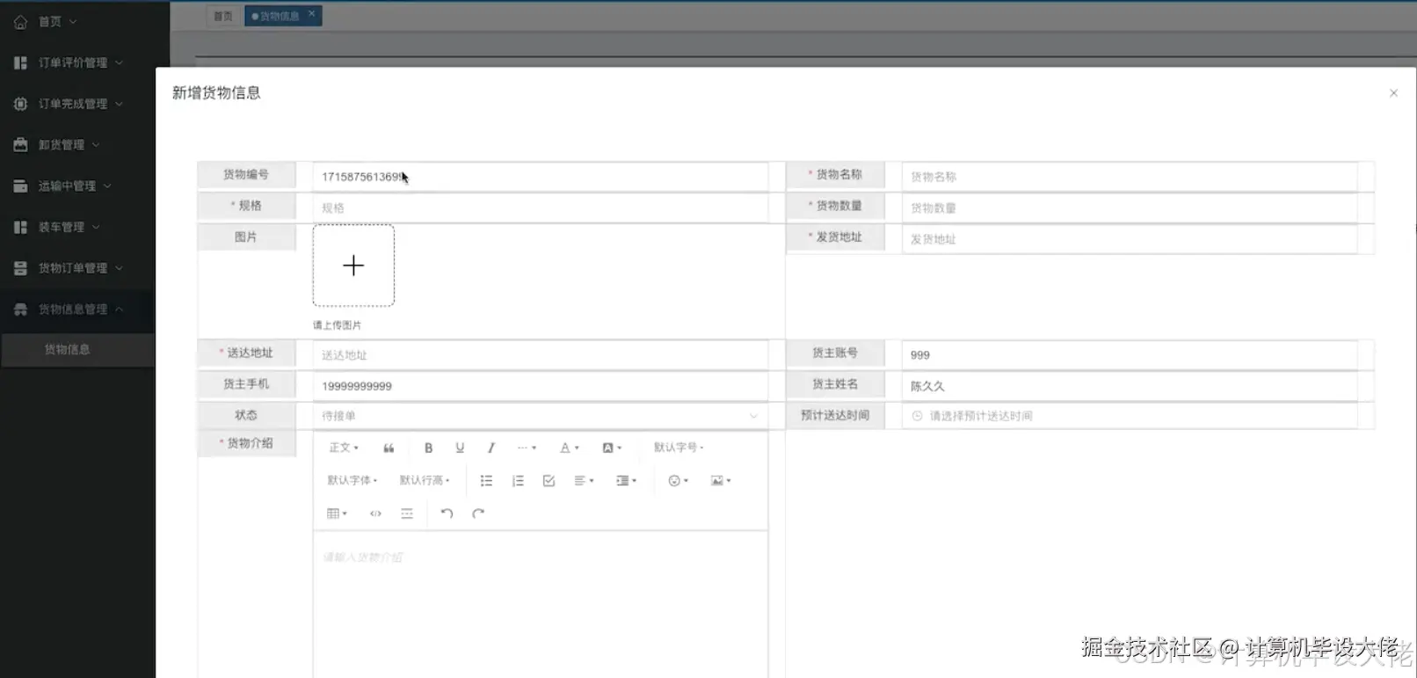Open 正文 heading style dropdown
This screenshot has width=1417, height=678.
click(x=344, y=448)
